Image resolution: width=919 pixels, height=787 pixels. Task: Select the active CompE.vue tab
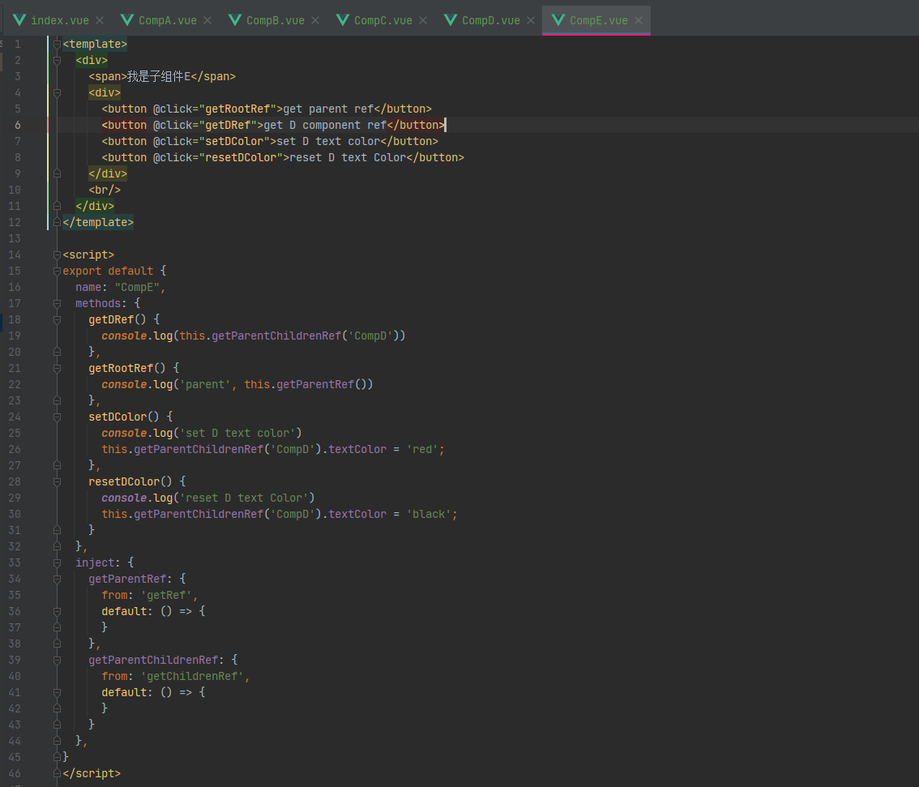pyautogui.click(x=596, y=20)
